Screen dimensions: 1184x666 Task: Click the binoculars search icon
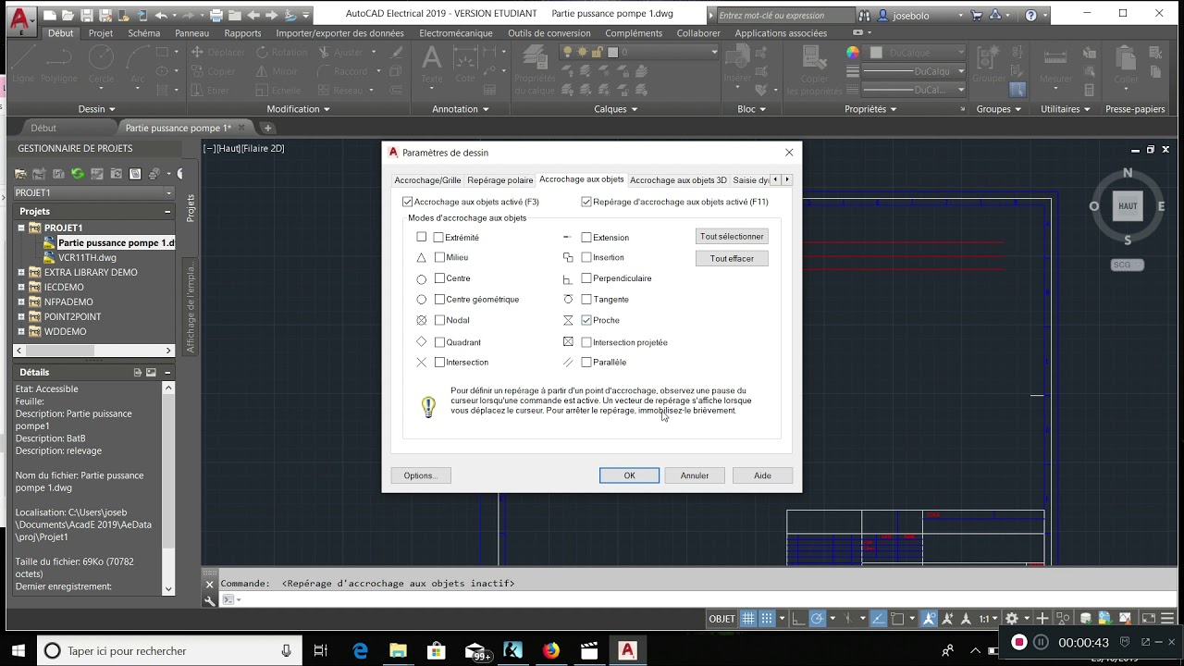tap(864, 15)
